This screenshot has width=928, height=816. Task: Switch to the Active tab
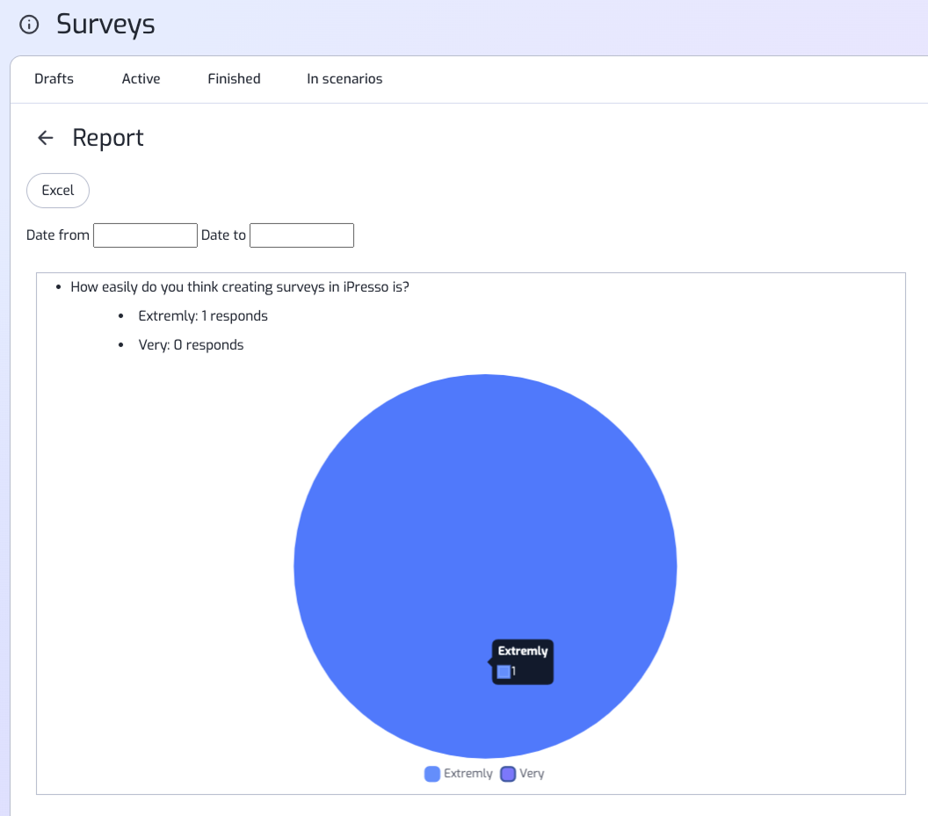(x=141, y=79)
